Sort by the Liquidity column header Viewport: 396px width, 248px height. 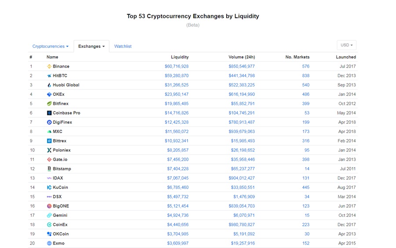(x=180, y=57)
